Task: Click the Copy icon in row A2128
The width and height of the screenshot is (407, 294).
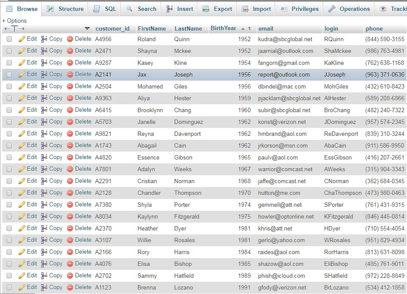Action: 44,193
